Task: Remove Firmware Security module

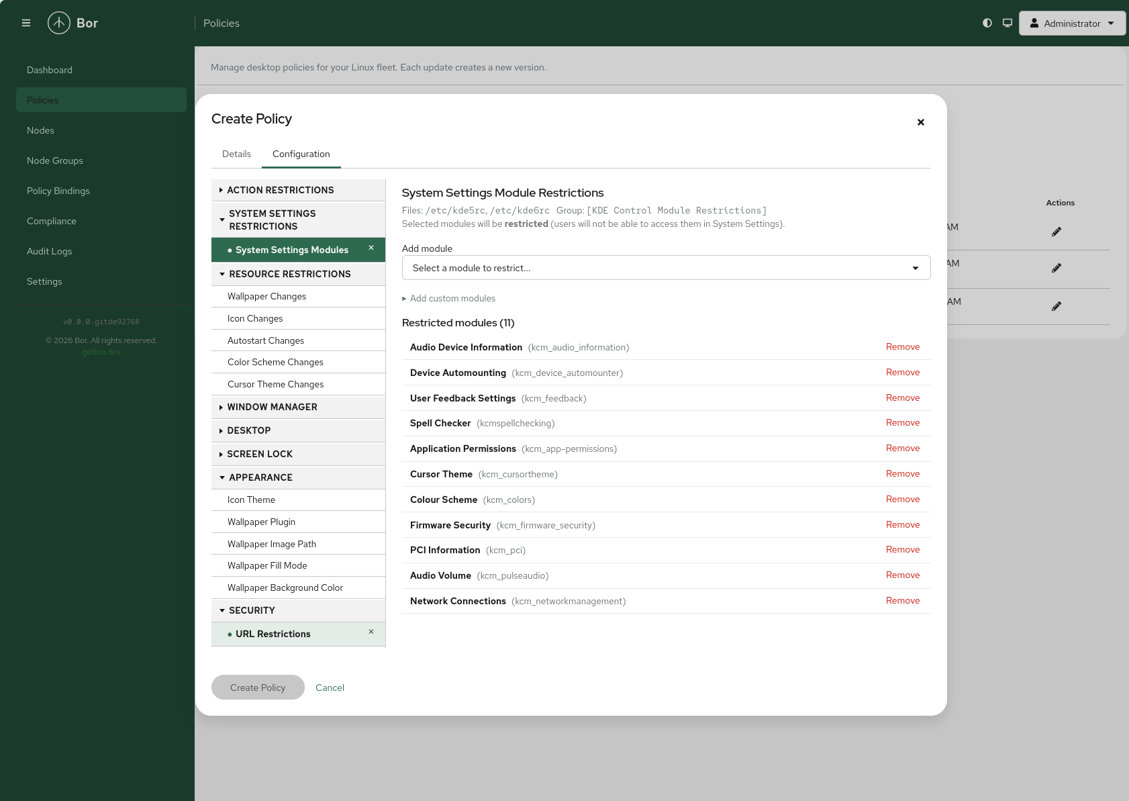Action: [903, 525]
